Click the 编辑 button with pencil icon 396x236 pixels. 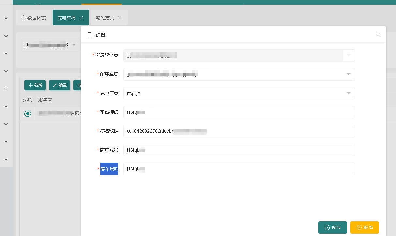click(59, 85)
